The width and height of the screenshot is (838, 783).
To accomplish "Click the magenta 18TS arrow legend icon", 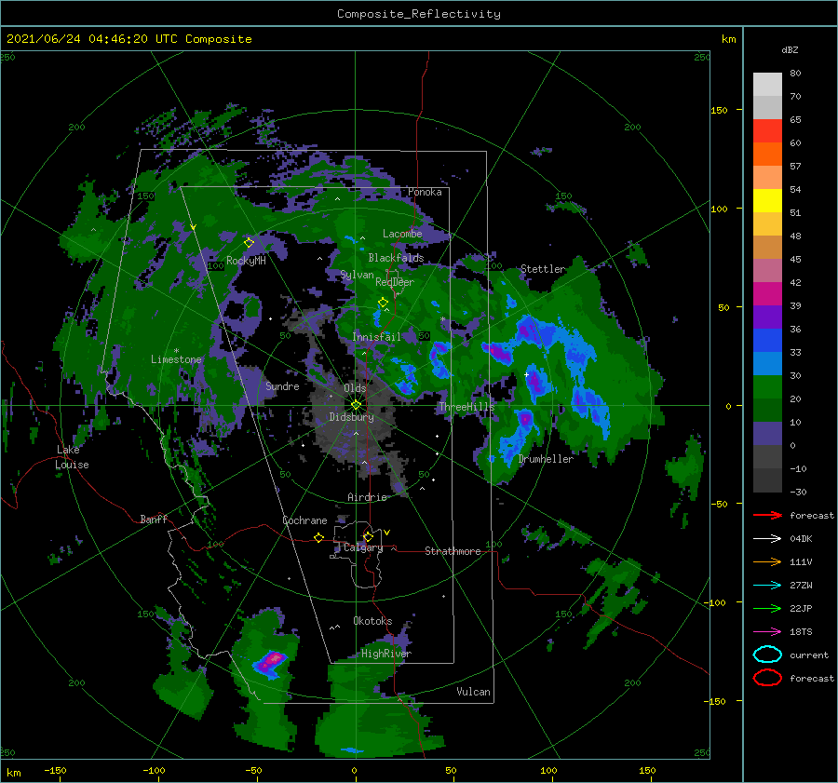I will click(x=767, y=632).
